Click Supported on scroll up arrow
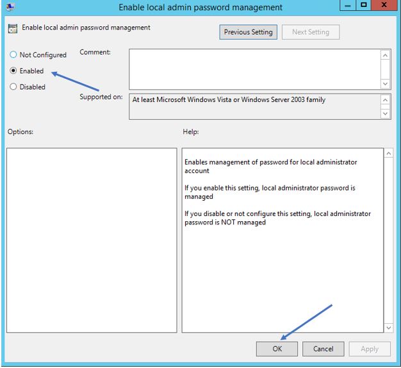Screen dimensions: 401x368 pos(386,100)
